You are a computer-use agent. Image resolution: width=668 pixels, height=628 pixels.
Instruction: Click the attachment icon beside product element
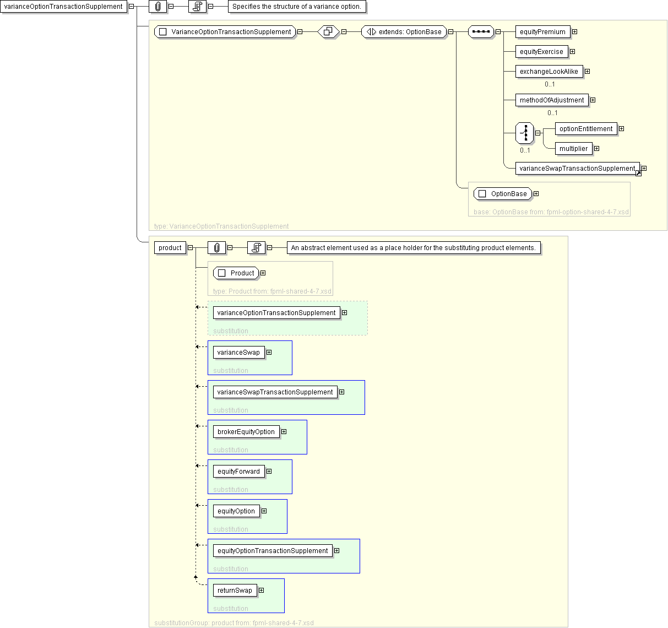[x=216, y=248]
